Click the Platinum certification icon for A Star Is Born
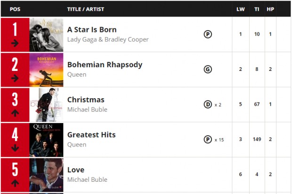The width and height of the screenshot is (292, 194). click(x=208, y=34)
